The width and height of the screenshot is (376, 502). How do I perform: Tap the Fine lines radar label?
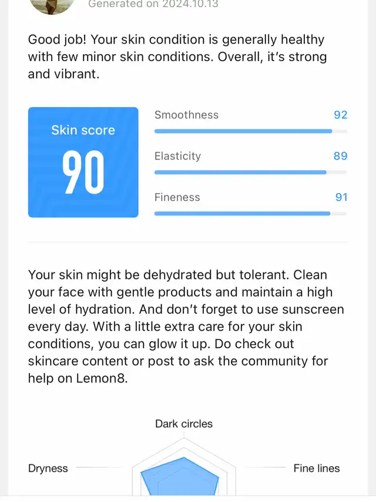(x=317, y=468)
